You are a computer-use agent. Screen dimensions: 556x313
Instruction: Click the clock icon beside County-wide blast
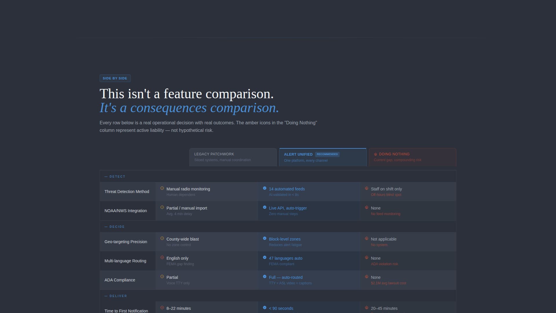162,238
